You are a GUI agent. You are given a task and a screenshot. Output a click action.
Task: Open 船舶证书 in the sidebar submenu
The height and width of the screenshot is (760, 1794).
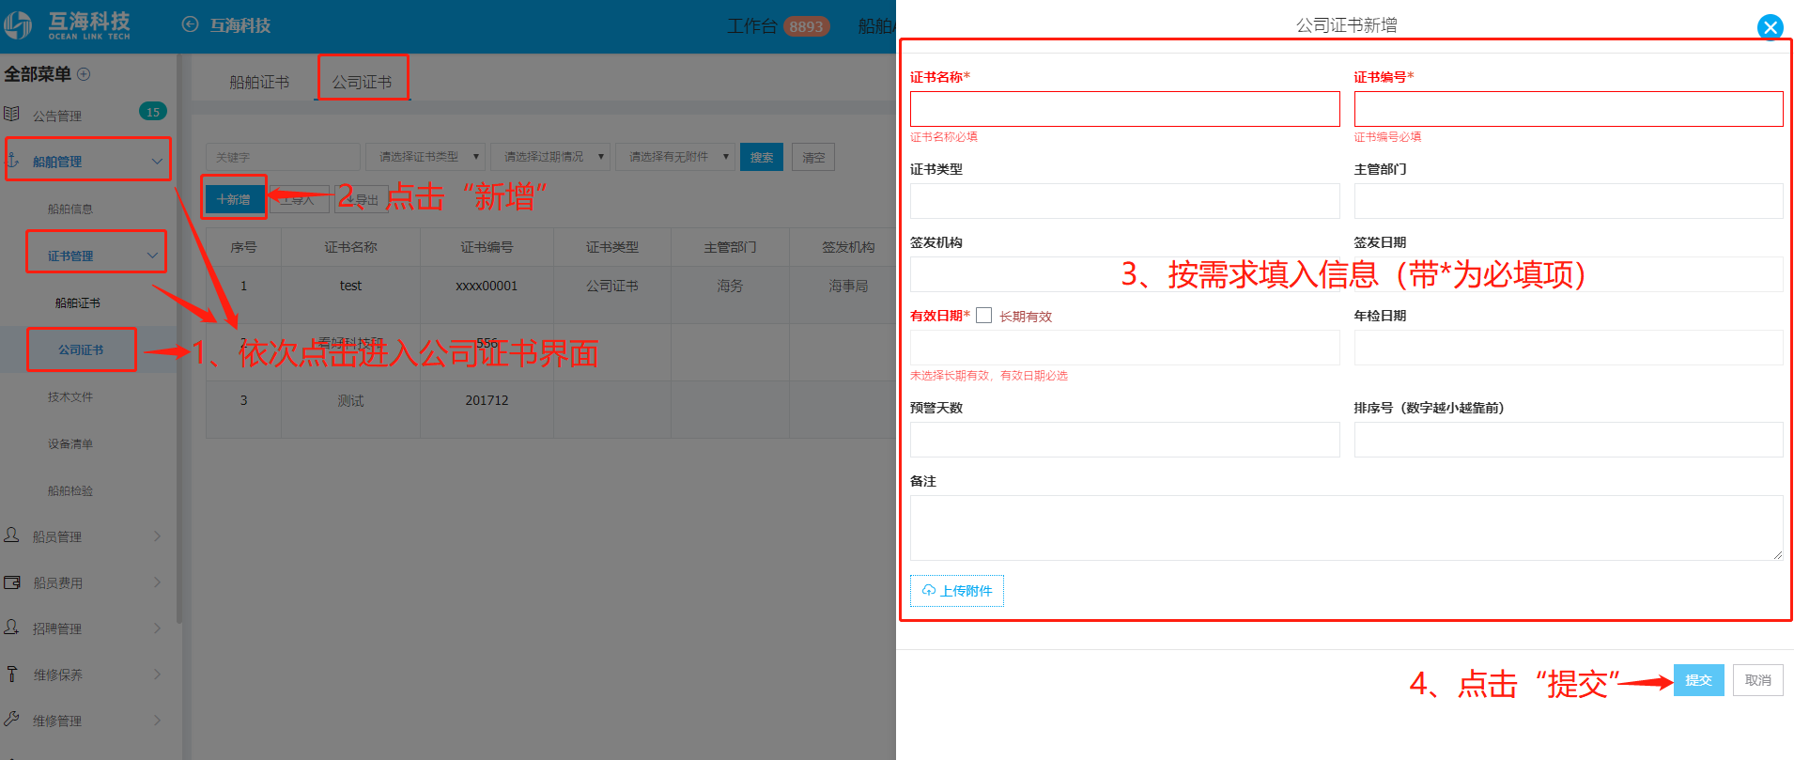pos(77,302)
